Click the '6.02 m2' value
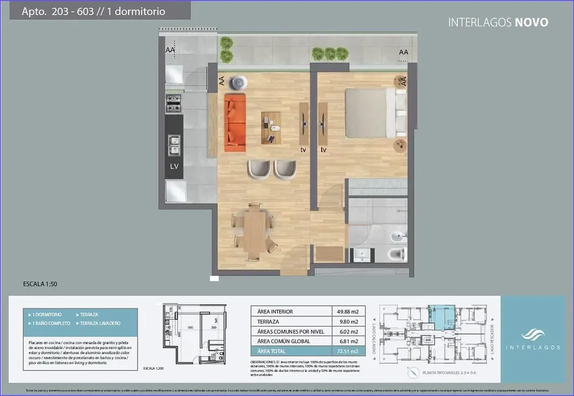This screenshot has width=574, height=396. tap(349, 332)
